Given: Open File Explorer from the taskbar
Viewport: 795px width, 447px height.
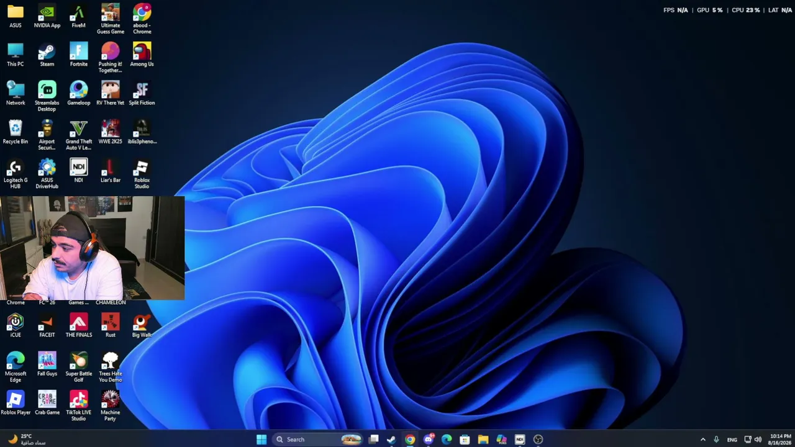Looking at the screenshot, I should (x=483, y=440).
